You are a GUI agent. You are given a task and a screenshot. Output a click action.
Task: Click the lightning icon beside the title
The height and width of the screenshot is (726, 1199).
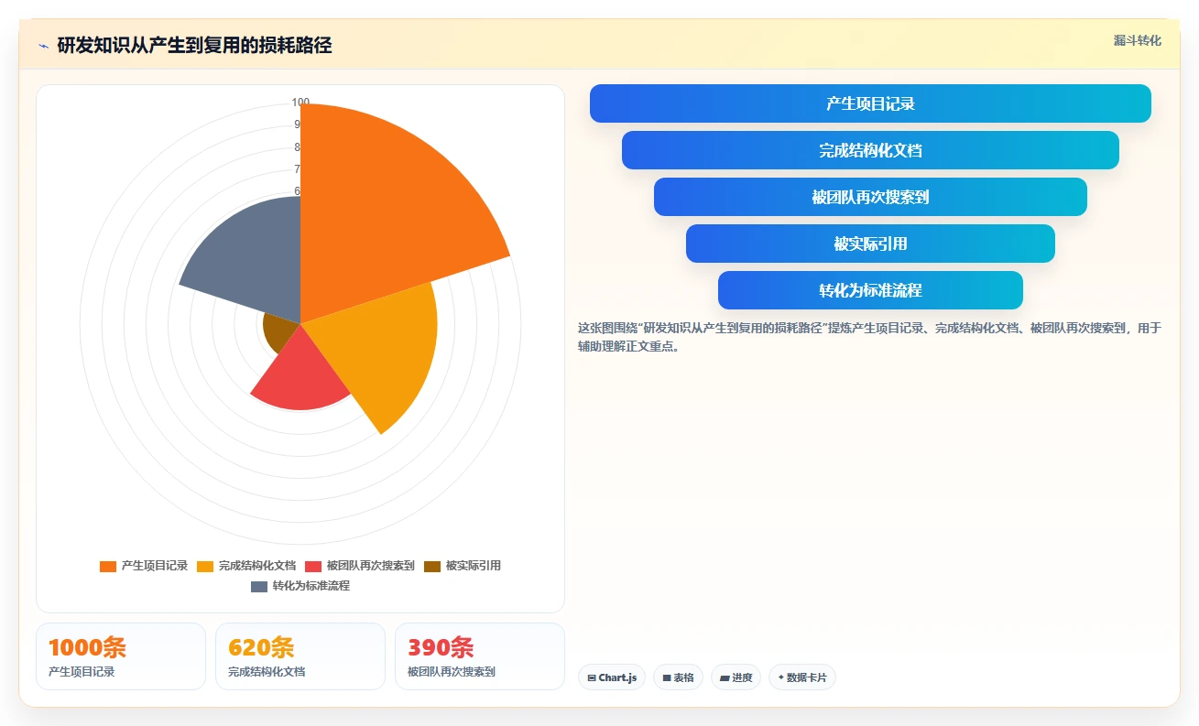tap(43, 46)
